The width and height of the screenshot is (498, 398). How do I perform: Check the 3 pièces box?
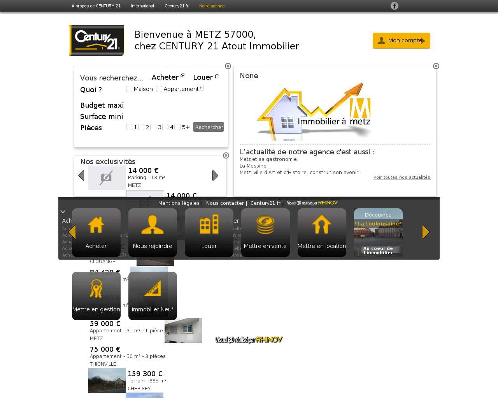click(x=153, y=127)
